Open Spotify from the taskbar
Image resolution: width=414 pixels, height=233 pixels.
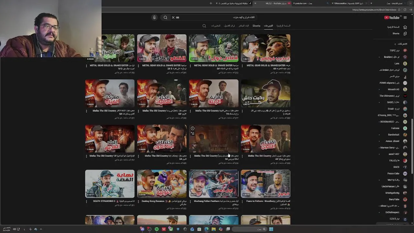point(157,229)
